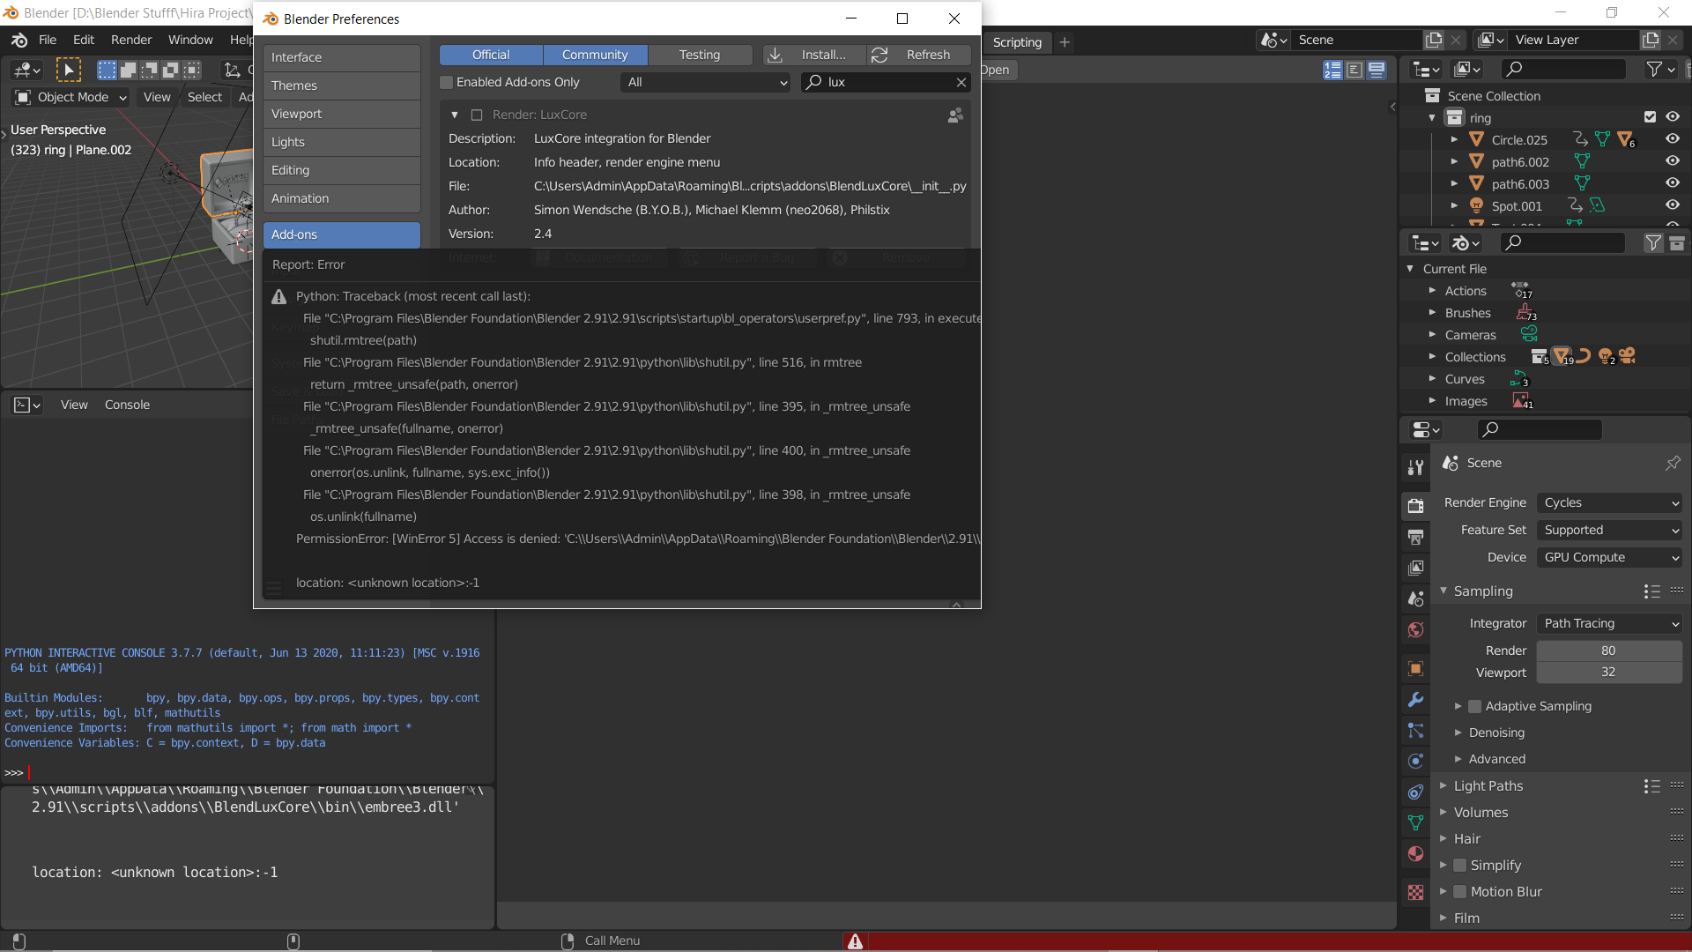1692x952 pixels.
Task: Open the Render Engine dropdown
Action: tap(1609, 502)
